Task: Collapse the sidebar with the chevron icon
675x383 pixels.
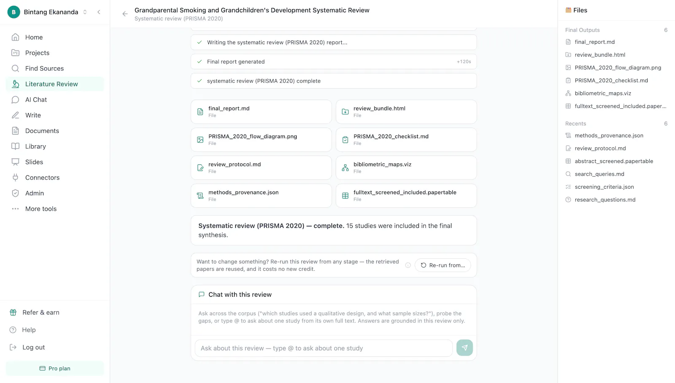Action: click(x=99, y=12)
